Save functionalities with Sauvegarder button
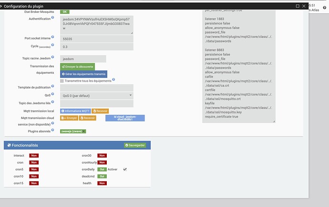 [135, 145]
